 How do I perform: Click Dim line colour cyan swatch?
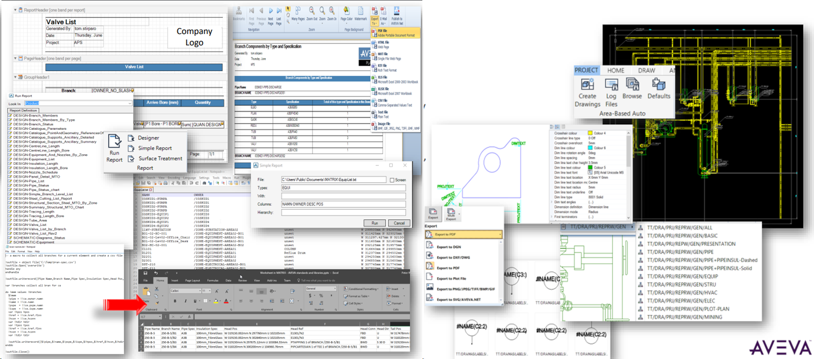tap(590, 148)
